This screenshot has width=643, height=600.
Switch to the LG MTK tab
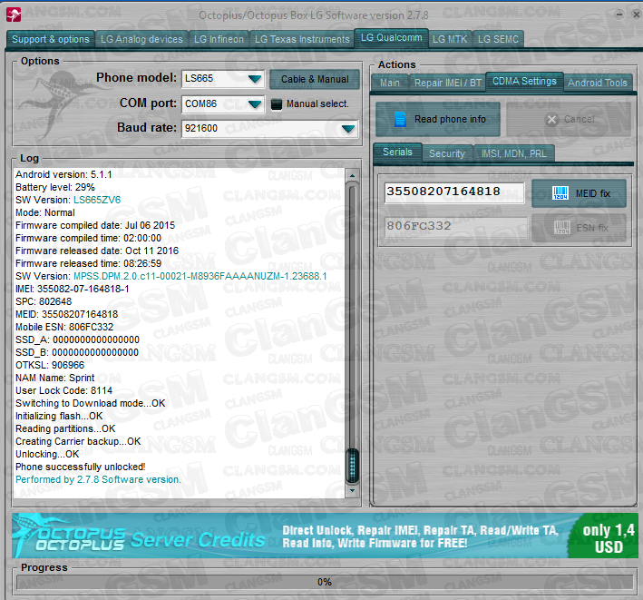click(x=450, y=39)
